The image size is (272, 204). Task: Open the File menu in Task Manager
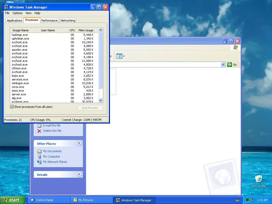click(x=7, y=13)
